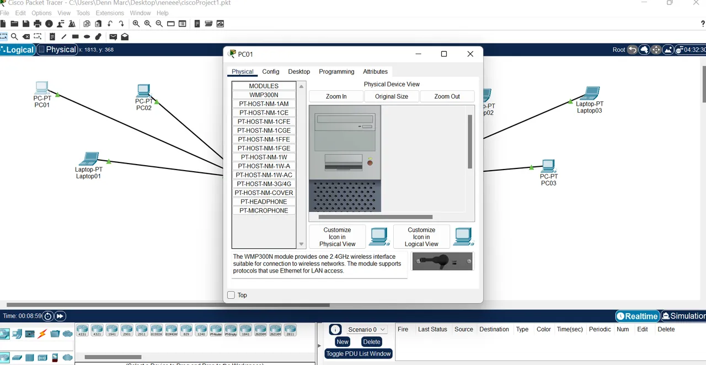The image size is (706, 365).
Task: Select the WMP300N module in list
Action: (x=264, y=95)
